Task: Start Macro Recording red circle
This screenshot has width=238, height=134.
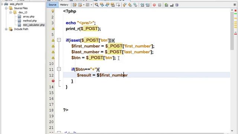Action: click(154, 5)
